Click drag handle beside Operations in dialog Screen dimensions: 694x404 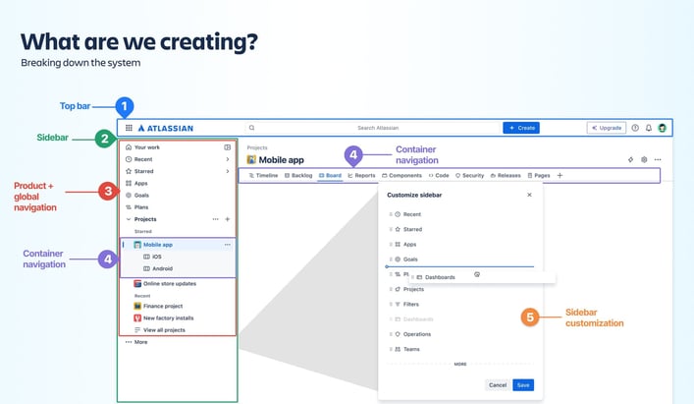[391, 334]
